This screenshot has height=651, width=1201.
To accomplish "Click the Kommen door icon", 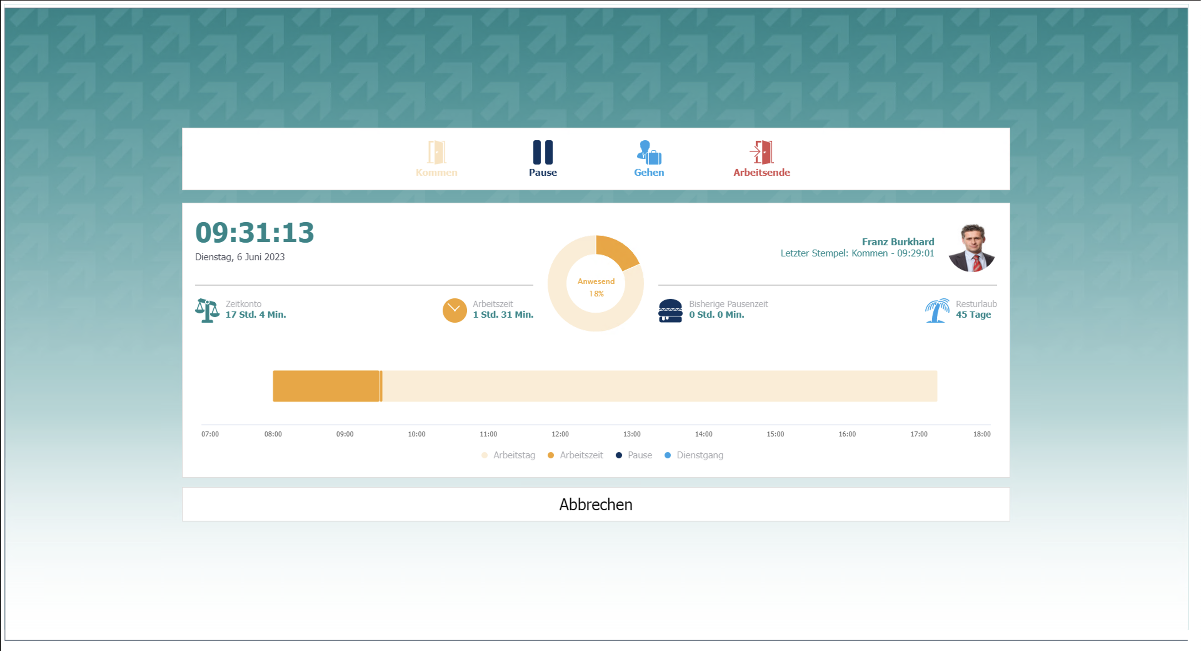I will [436, 152].
